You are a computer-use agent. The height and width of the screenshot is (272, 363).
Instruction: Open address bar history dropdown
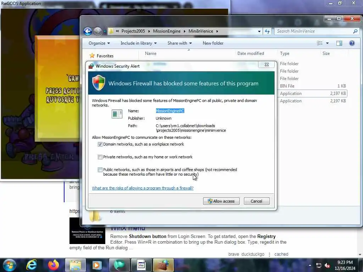tap(259, 31)
